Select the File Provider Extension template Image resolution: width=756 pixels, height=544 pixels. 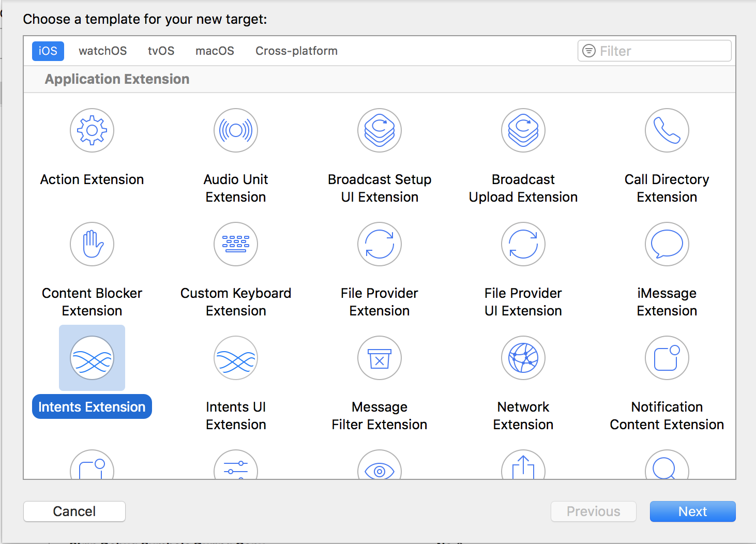(380, 244)
